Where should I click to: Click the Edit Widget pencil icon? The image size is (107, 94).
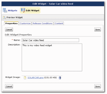23,10
